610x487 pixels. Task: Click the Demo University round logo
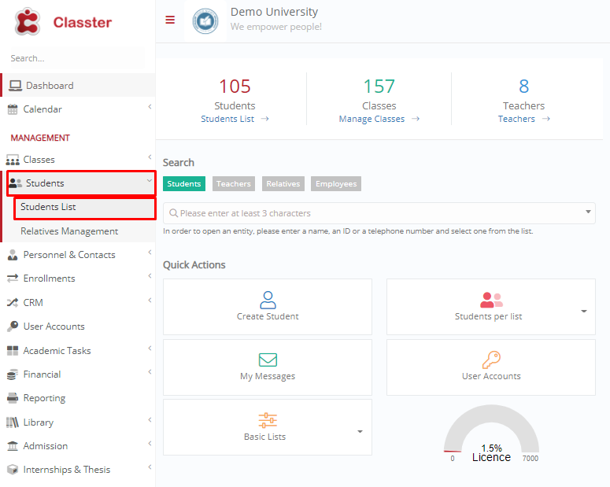(205, 21)
